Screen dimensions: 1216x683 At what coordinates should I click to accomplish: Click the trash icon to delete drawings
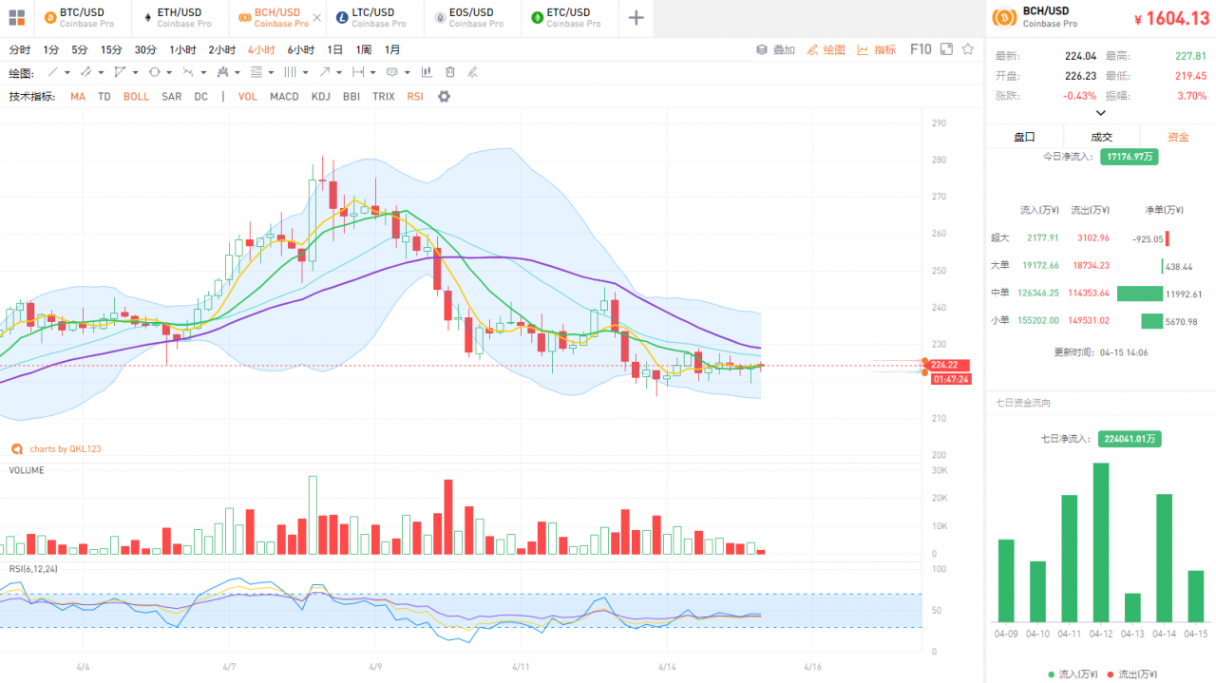click(x=450, y=72)
